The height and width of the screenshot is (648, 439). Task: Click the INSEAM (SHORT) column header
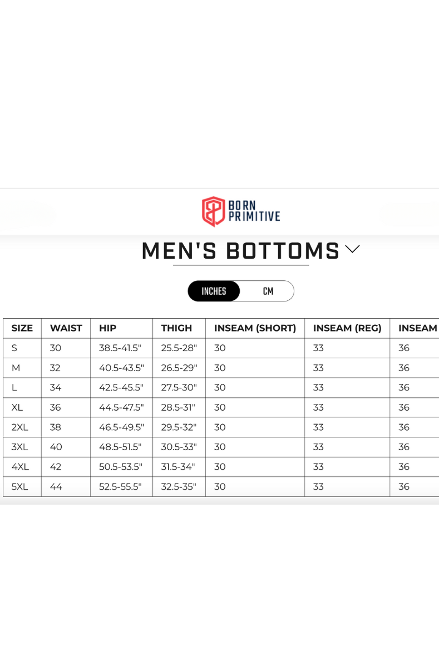click(x=255, y=328)
